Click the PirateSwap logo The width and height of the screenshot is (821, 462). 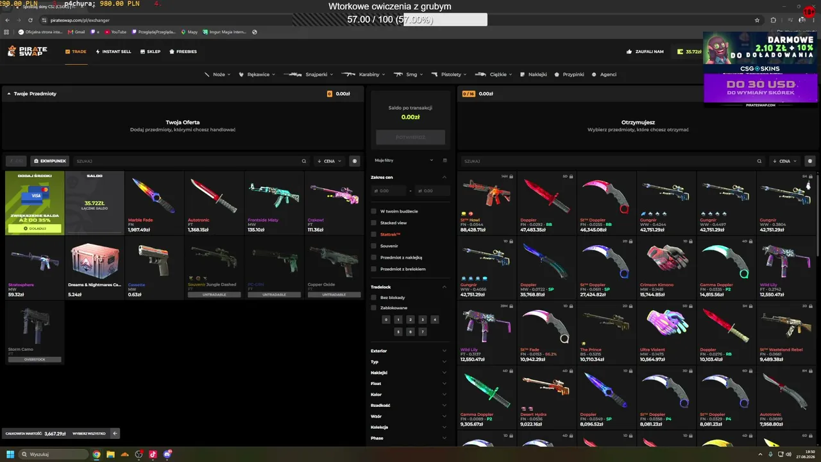click(x=28, y=51)
